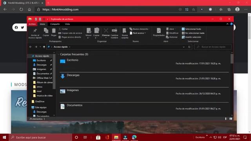
Task: Open recent locations dropdown arrow
Action: (x=40, y=47)
